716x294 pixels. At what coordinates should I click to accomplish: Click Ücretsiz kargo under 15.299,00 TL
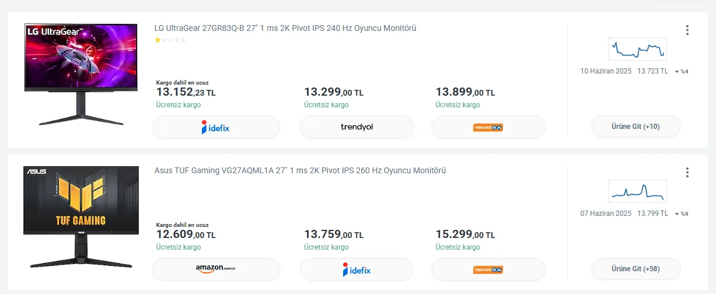pos(458,247)
